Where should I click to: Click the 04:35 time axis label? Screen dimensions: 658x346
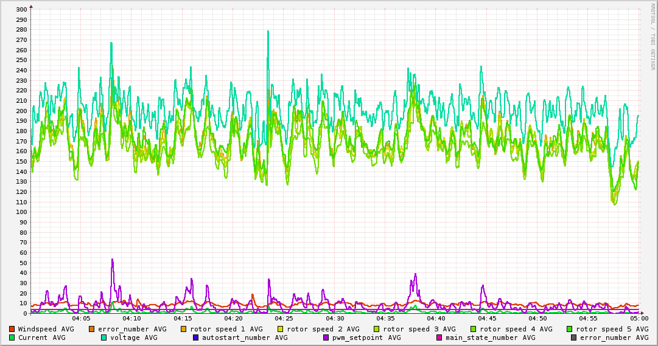(x=386, y=319)
